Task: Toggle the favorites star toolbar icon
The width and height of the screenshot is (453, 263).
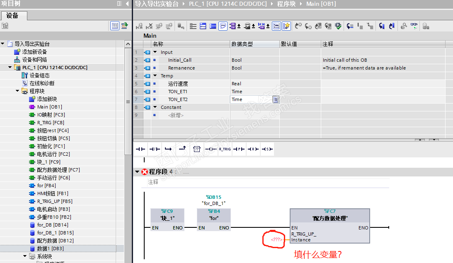Action: [286, 26]
